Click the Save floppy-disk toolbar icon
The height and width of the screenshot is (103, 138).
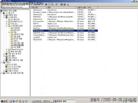pyautogui.click(x=62, y=4)
